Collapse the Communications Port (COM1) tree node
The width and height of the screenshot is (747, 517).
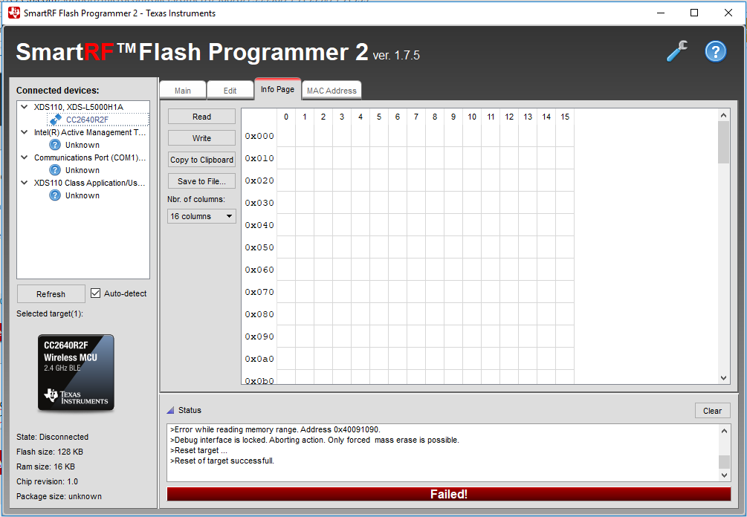click(x=25, y=157)
